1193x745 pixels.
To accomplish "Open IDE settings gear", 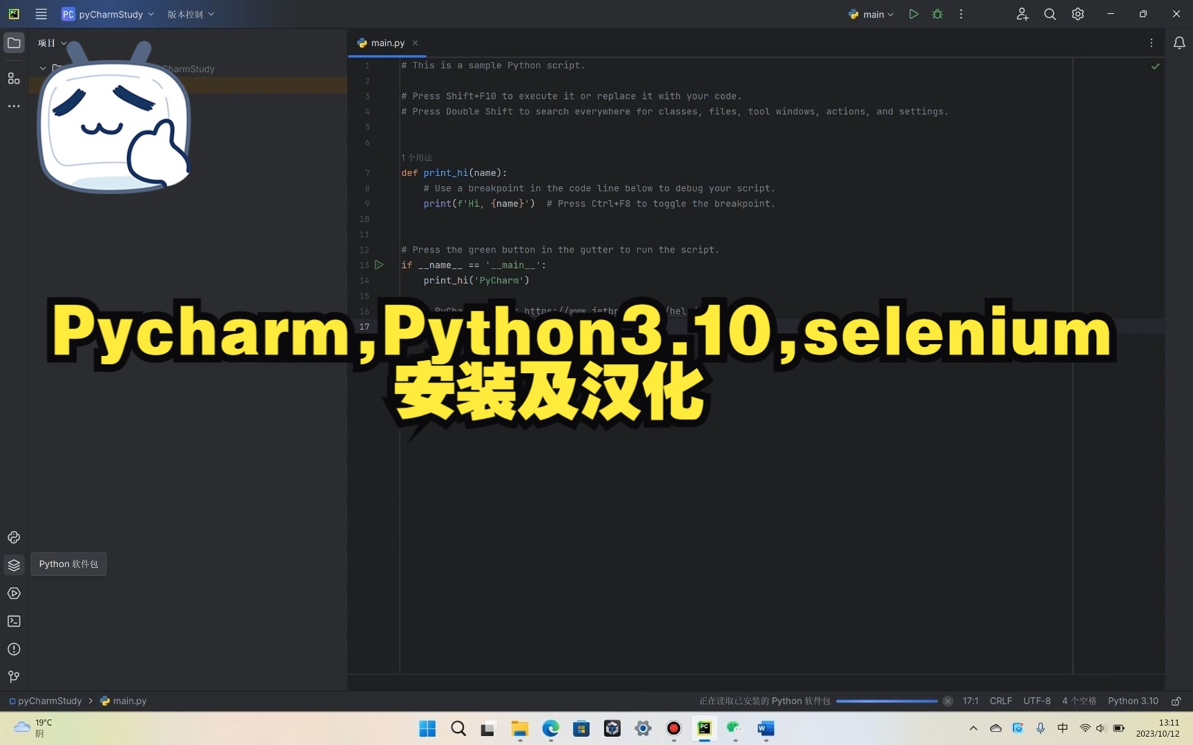I will click(x=1078, y=14).
